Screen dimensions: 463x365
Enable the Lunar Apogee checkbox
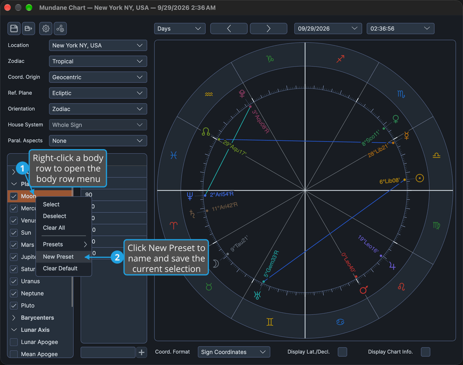point(14,342)
